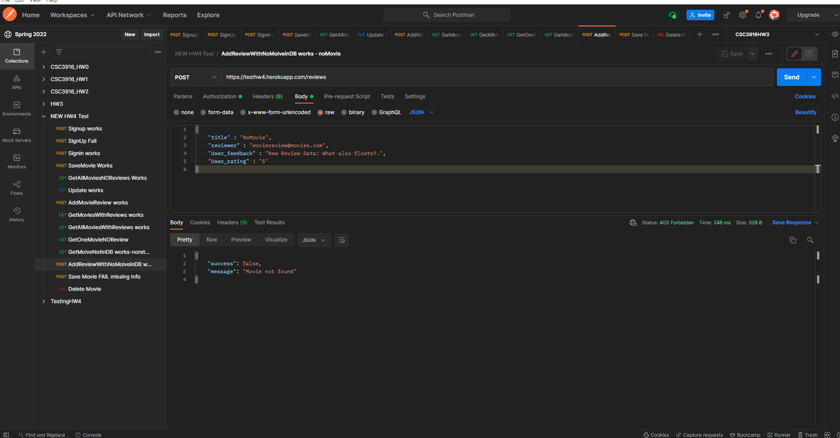Switch to the Pre-request Script tab
This screenshot has width=840, height=438.
pos(347,96)
